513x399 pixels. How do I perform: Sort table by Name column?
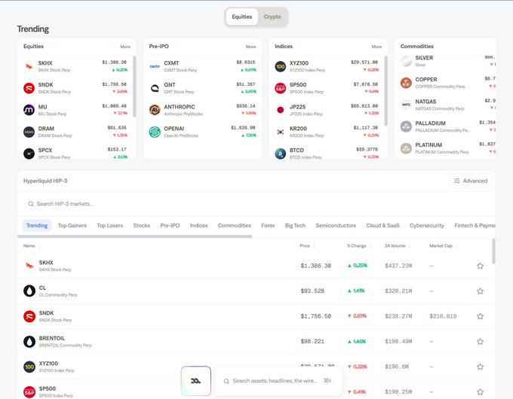coord(32,246)
